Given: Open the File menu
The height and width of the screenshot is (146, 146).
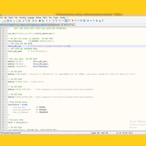Looking at the screenshot, I should [2, 18].
